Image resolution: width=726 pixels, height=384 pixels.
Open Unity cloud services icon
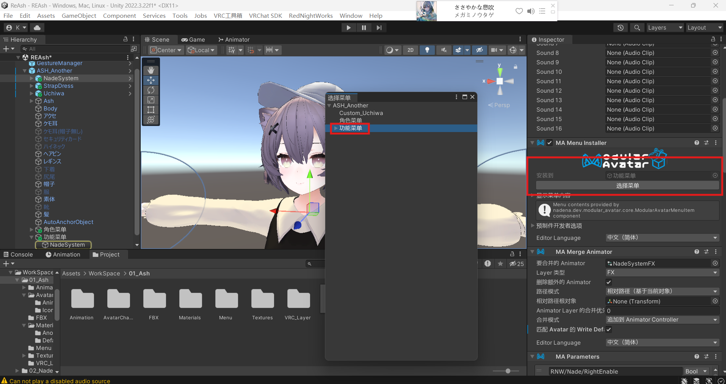pyautogui.click(x=37, y=28)
